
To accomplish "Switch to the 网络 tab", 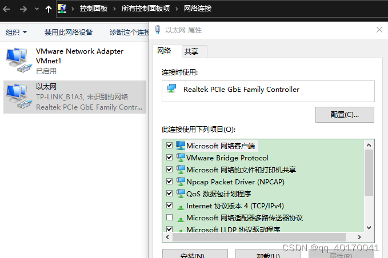I will click(167, 51).
